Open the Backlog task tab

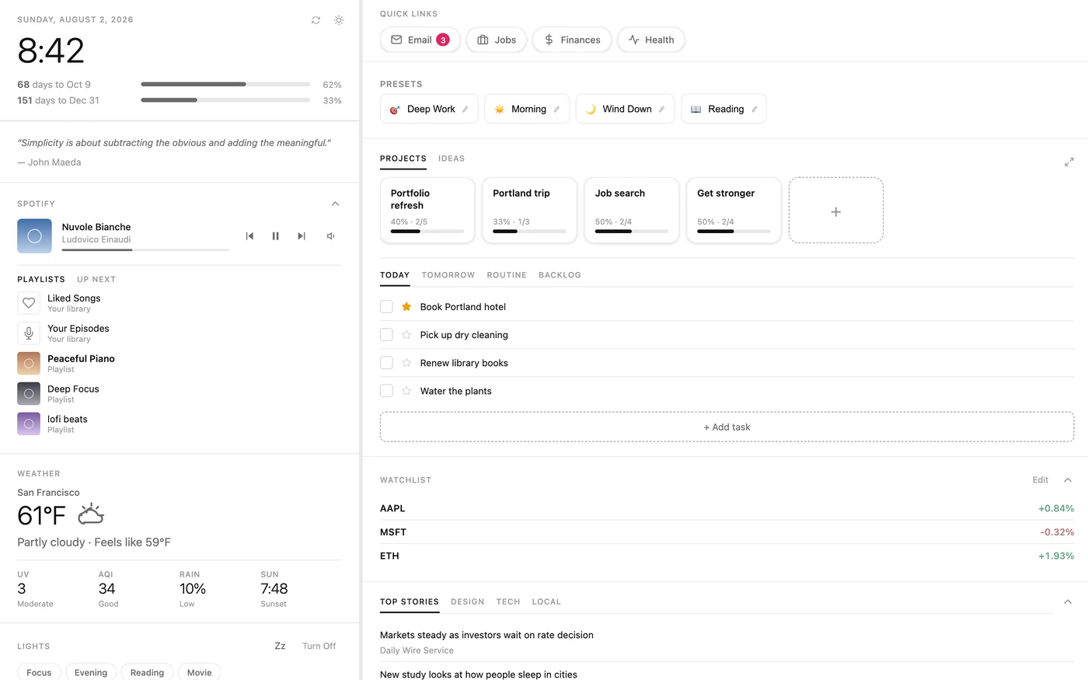[560, 275]
